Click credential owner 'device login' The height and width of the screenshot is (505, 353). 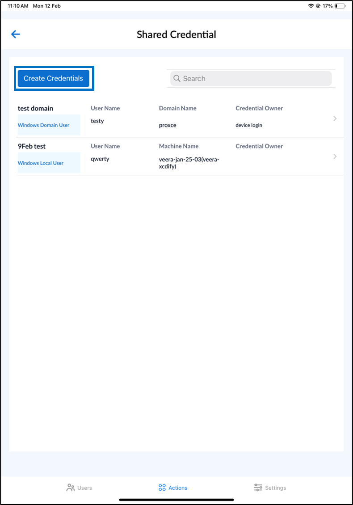click(x=249, y=125)
